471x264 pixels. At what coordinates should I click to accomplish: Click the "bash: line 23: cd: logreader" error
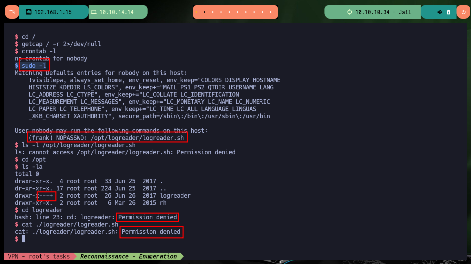pyautogui.click(x=96, y=217)
